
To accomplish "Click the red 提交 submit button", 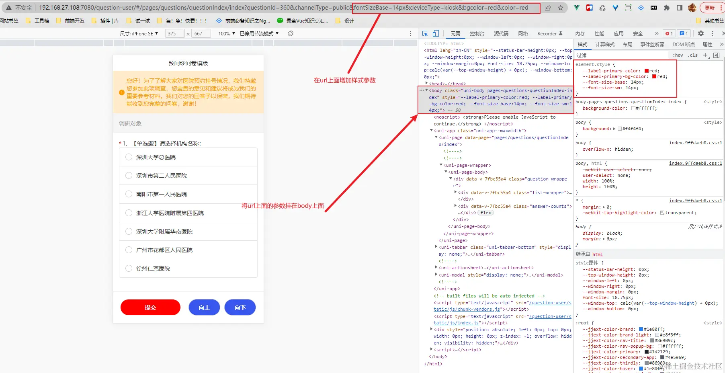I will point(150,307).
